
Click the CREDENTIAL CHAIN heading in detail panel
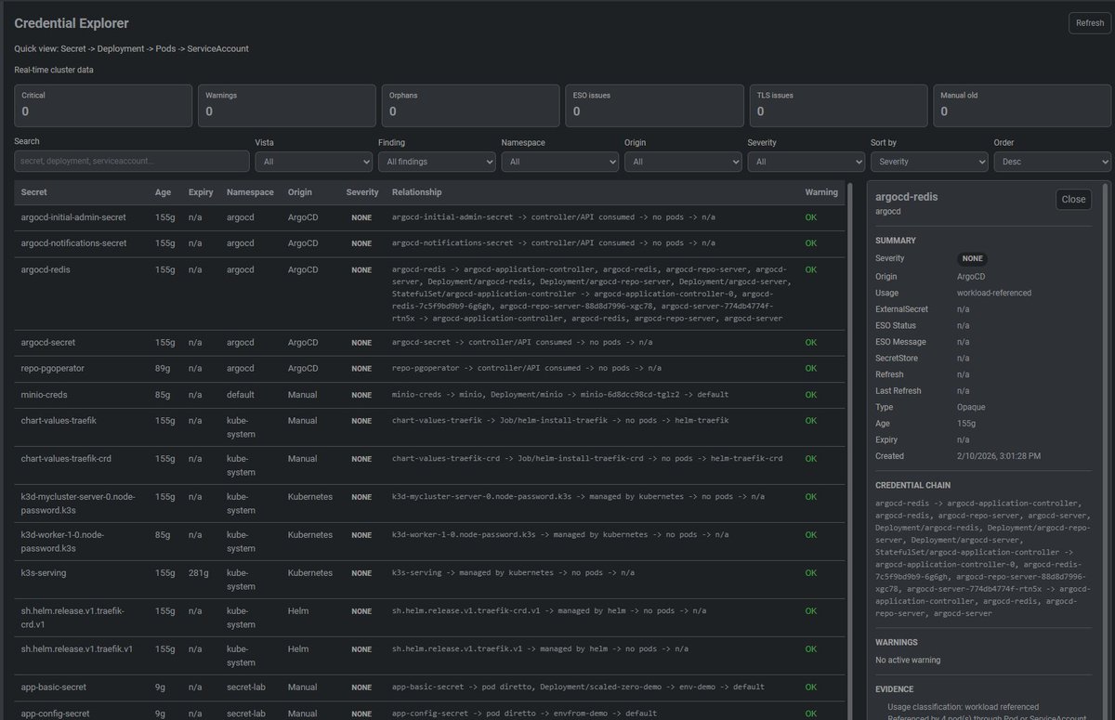click(x=913, y=485)
